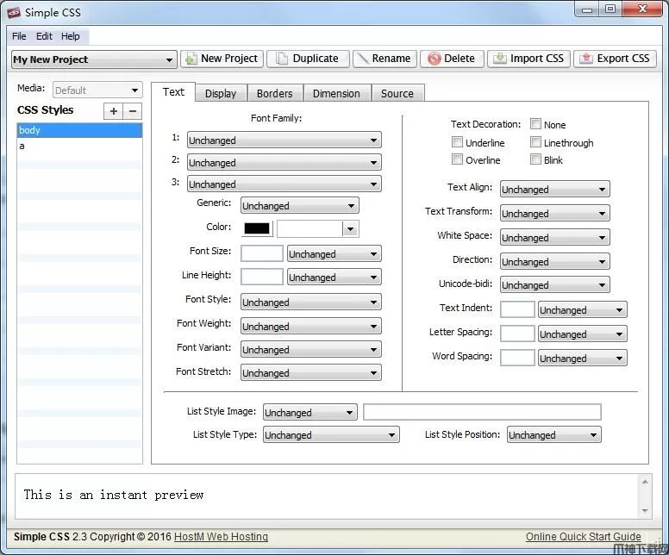Viewport: 669px width, 555px height.
Task: Switch to the Borders tab
Action: tap(274, 94)
